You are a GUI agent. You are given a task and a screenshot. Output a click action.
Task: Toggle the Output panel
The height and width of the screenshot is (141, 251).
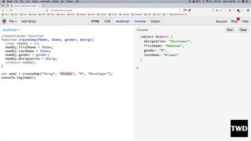(155, 21)
